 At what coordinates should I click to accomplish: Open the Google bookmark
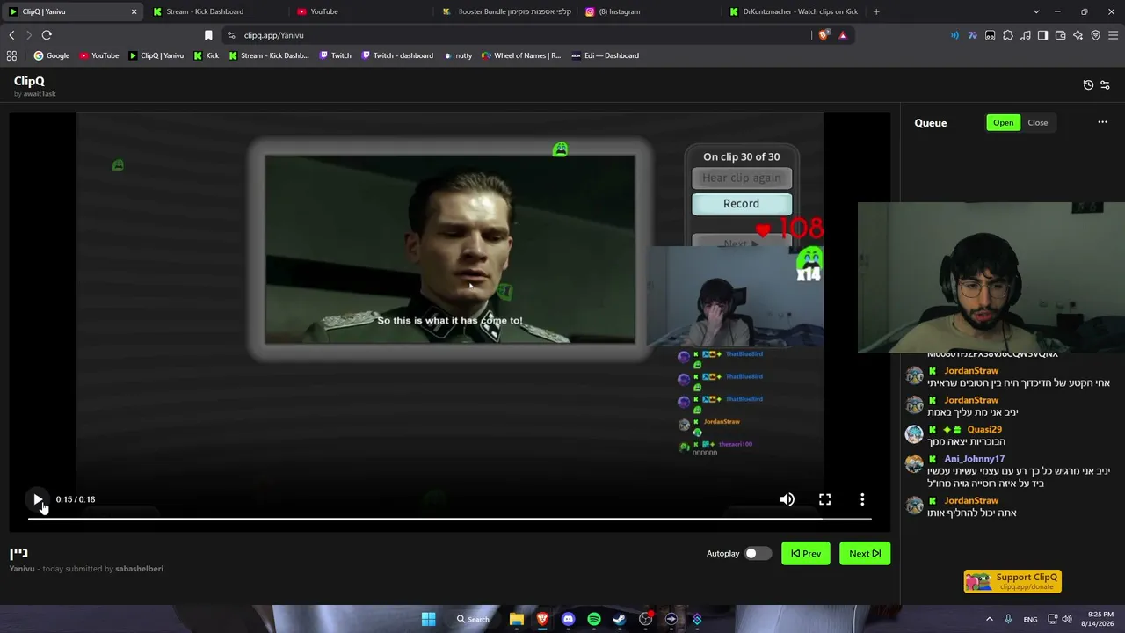click(52, 55)
